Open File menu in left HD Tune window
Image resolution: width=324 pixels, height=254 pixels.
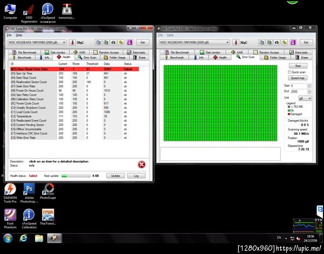[x=9, y=35]
